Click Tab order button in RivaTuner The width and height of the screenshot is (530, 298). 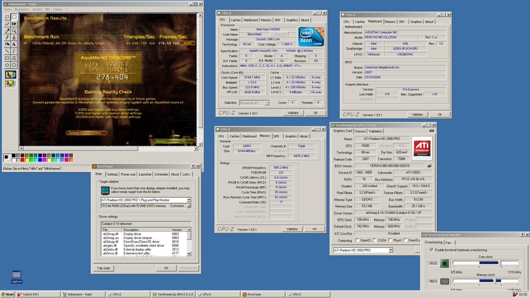click(x=104, y=268)
